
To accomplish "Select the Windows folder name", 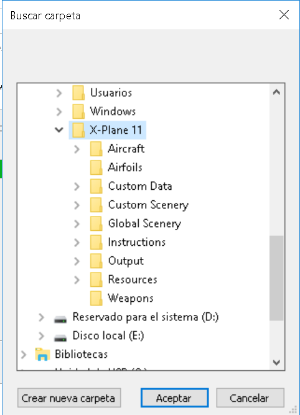I will (x=113, y=111).
